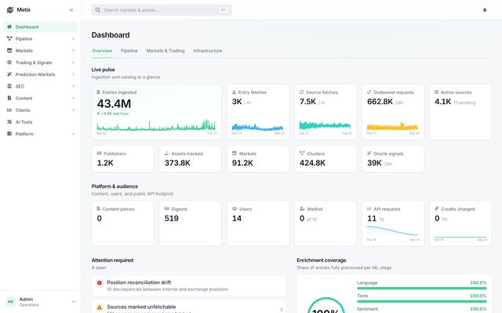Switch to the Pipeline tab

coord(129,51)
